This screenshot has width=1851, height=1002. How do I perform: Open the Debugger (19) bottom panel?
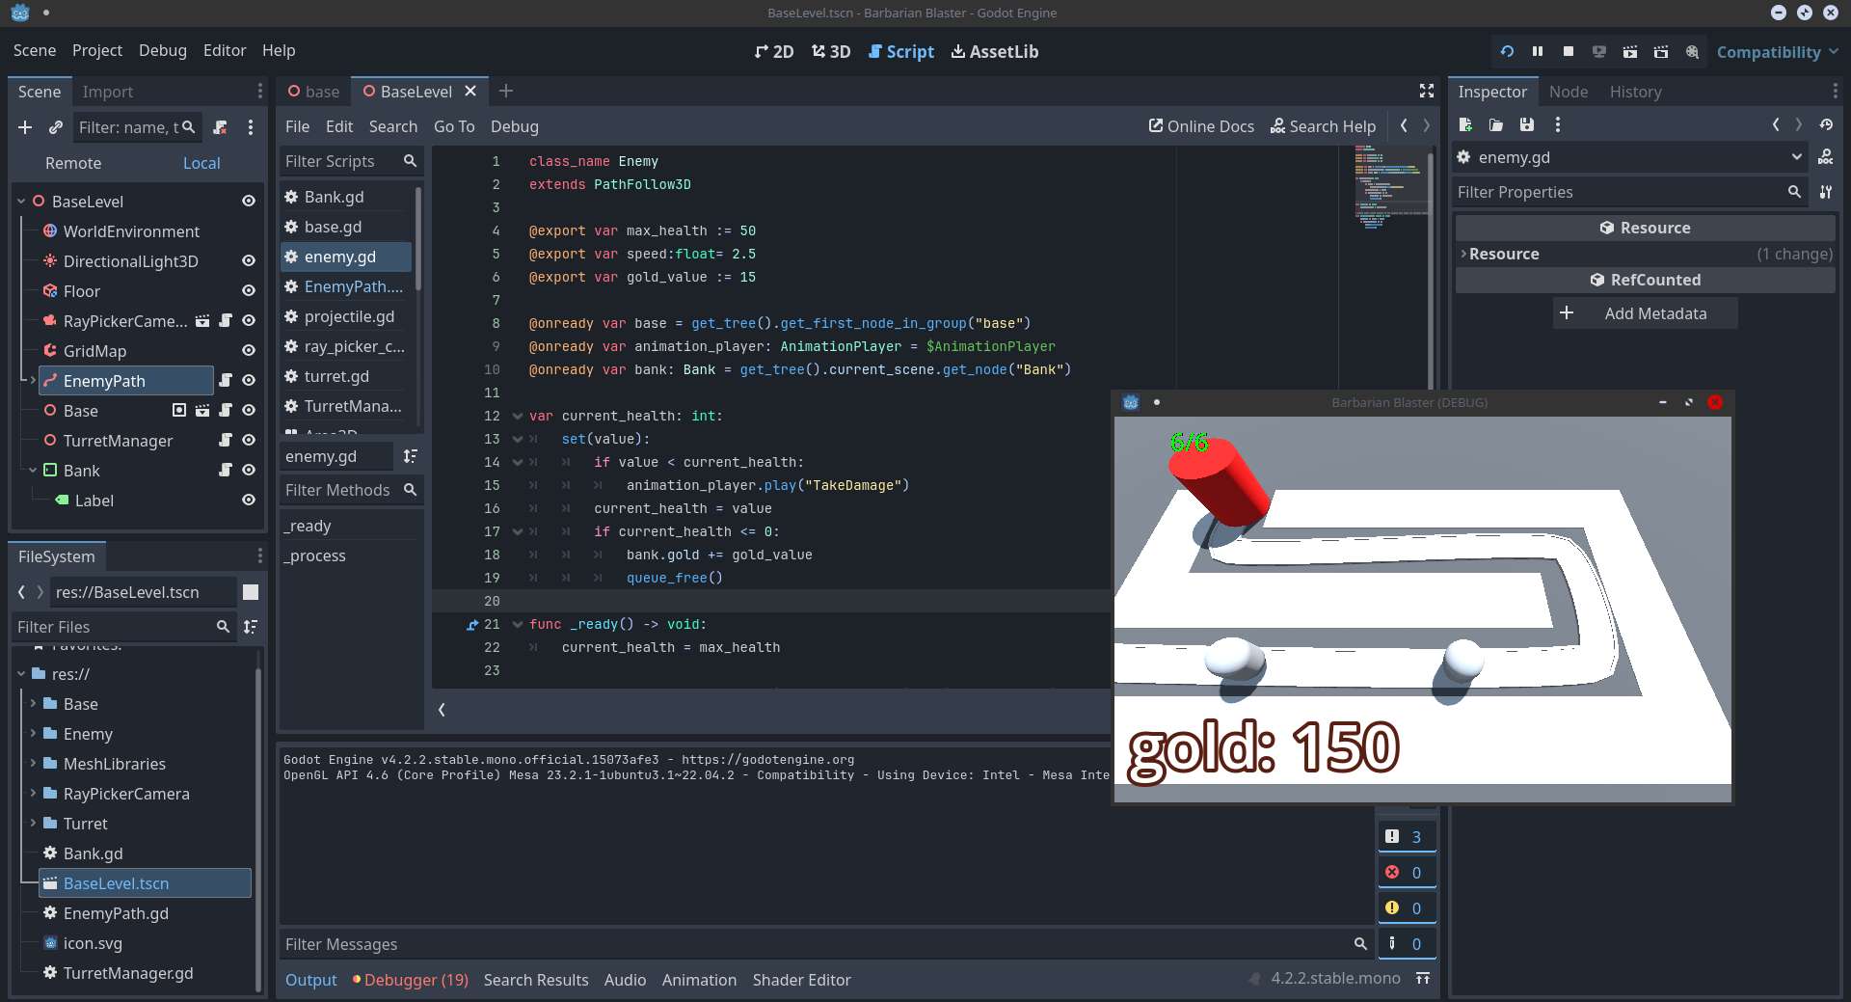(x=411, y=980)
